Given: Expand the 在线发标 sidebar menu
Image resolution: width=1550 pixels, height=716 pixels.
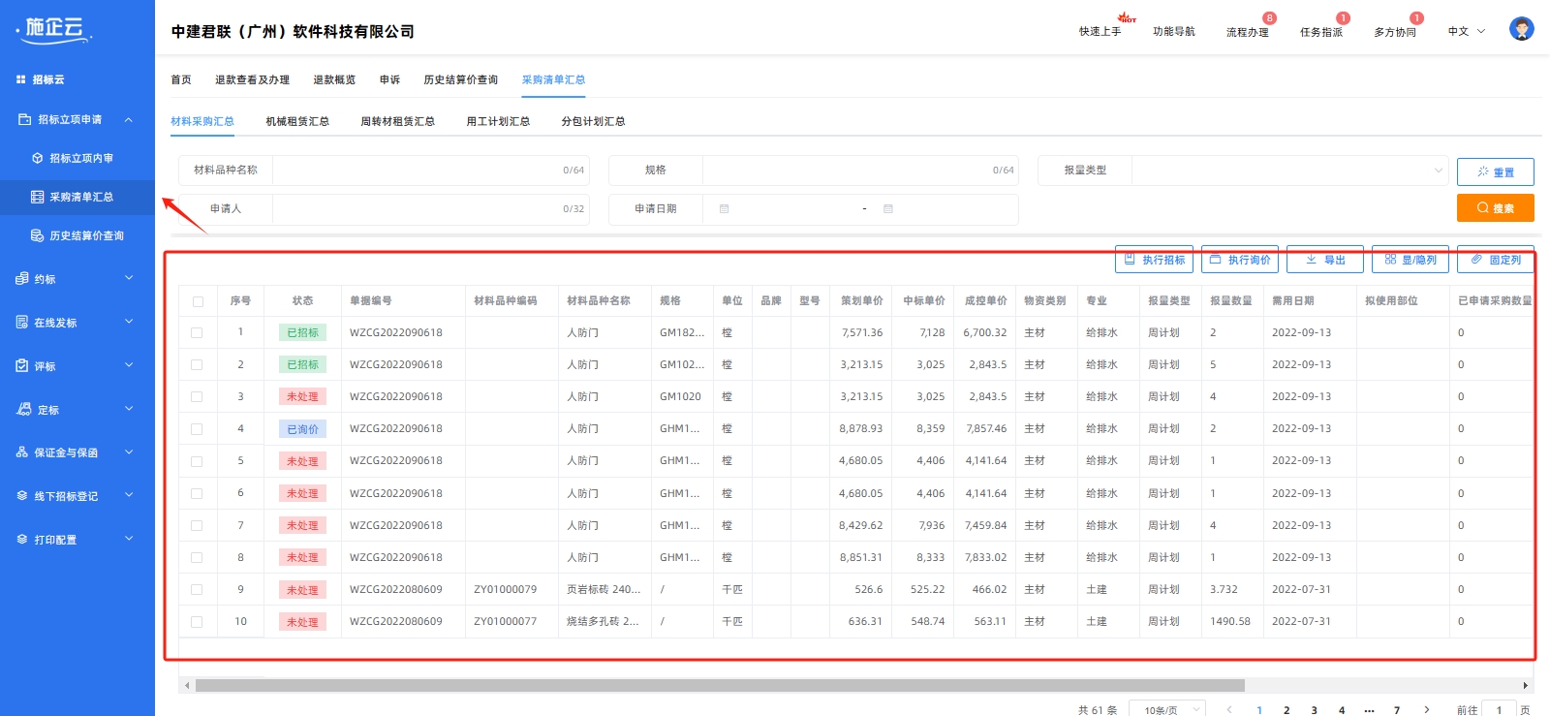Looking at the screenshot, I should click(77, 323).
